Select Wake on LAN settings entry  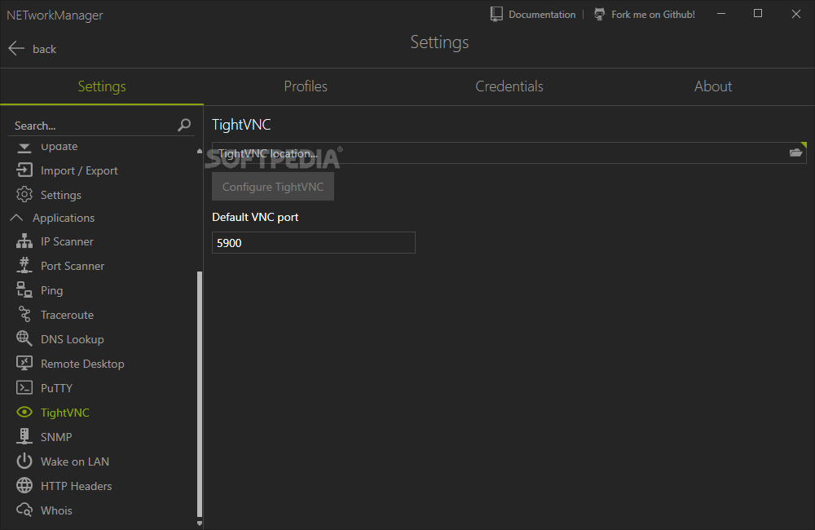pos(75,462)
